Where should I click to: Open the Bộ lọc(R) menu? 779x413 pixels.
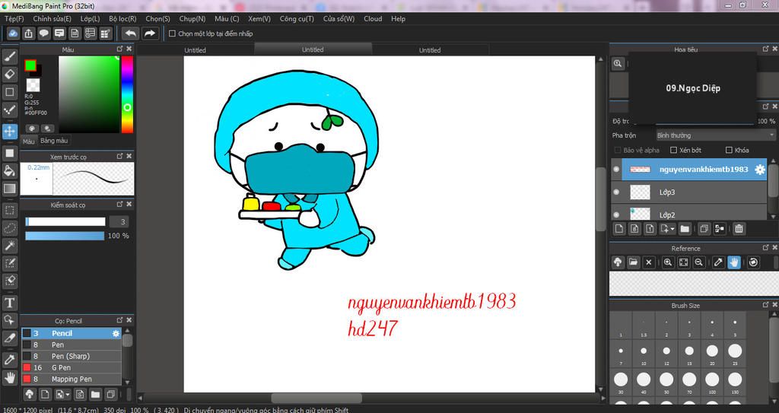(x=122, y=18)
